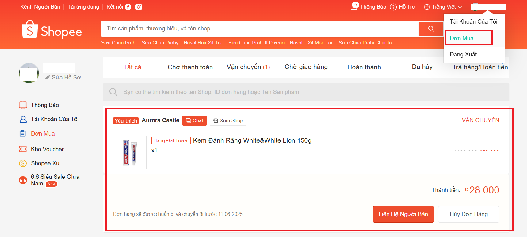
Task: Click the Hasol Hair Xịt Tóc suggestion
Action: [x=203, y=43]
